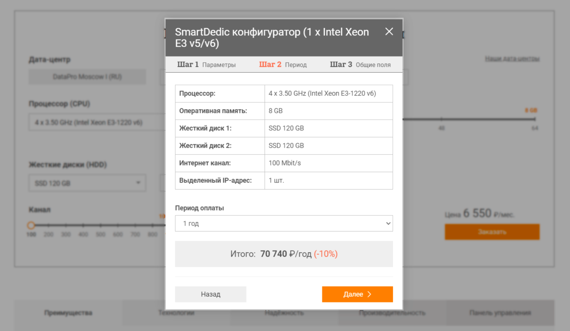Open the Период оплаты dropdown
This screenshot has width=570, height=331.
pyautogui.click(x=284, y=224)
